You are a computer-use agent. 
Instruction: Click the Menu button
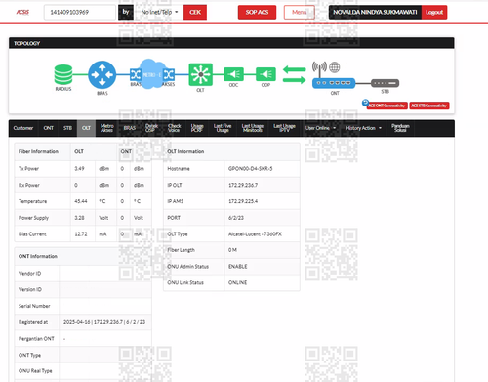[x=300, y=12]
